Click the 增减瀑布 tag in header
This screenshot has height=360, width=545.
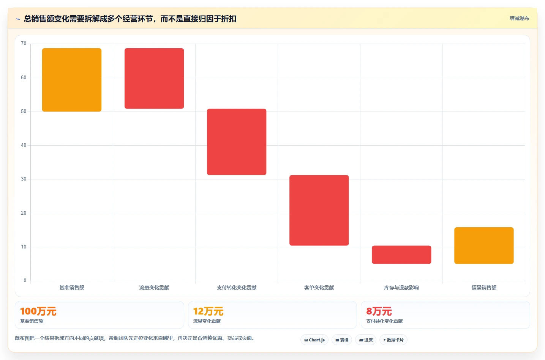coord(519,18)
